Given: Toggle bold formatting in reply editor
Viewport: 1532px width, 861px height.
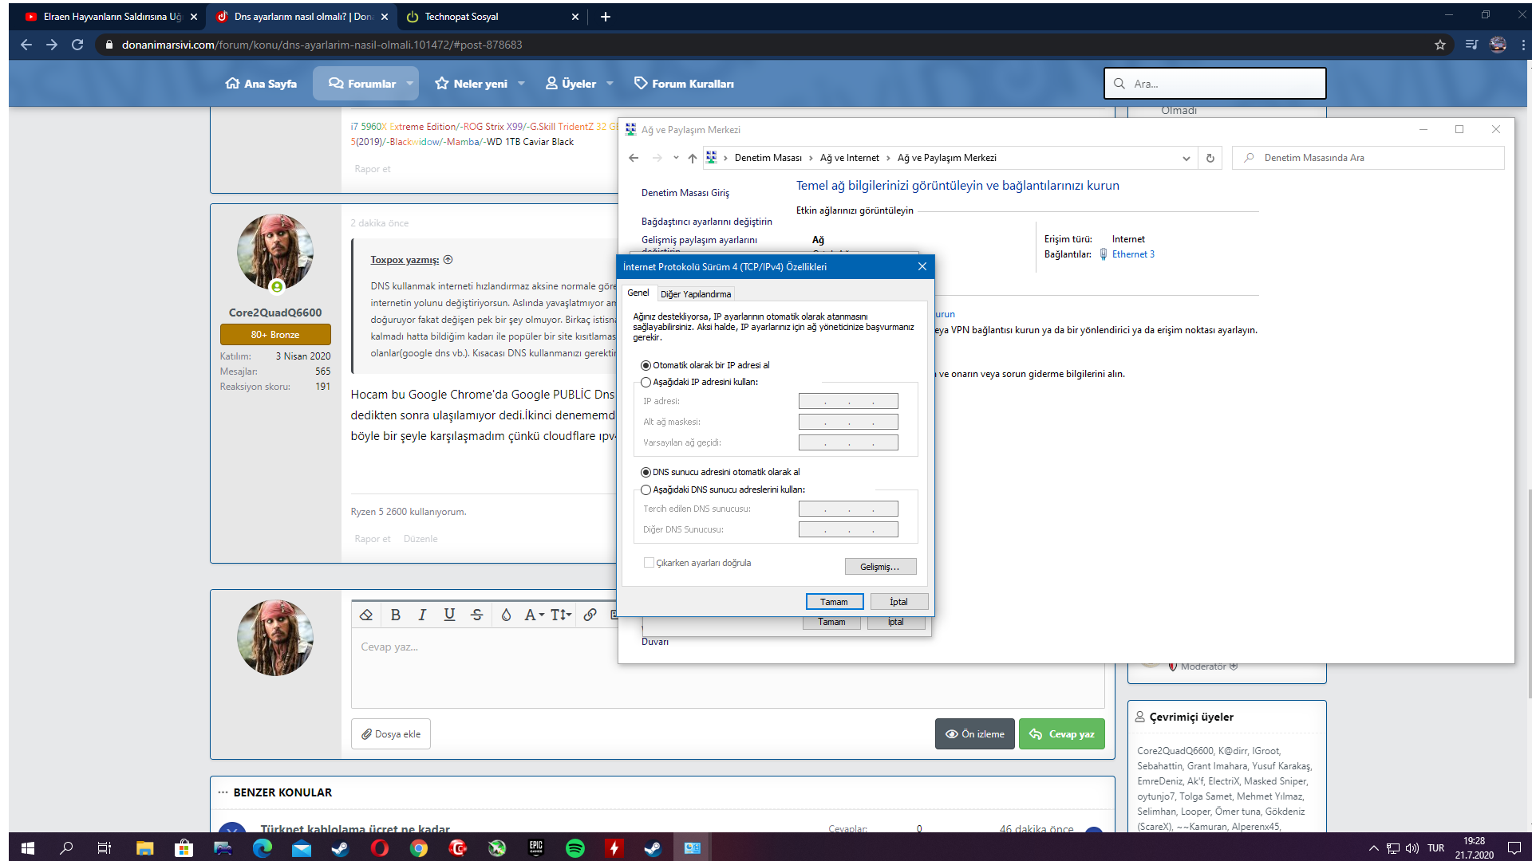Looking at the screenshot, I should click(395, 615).
